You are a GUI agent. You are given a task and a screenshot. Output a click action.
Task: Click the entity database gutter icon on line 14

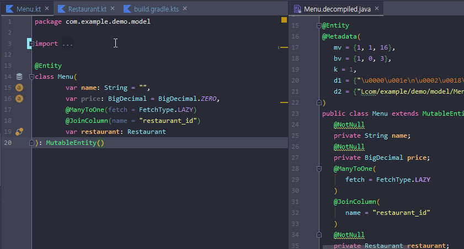click(x=19, y=77)
